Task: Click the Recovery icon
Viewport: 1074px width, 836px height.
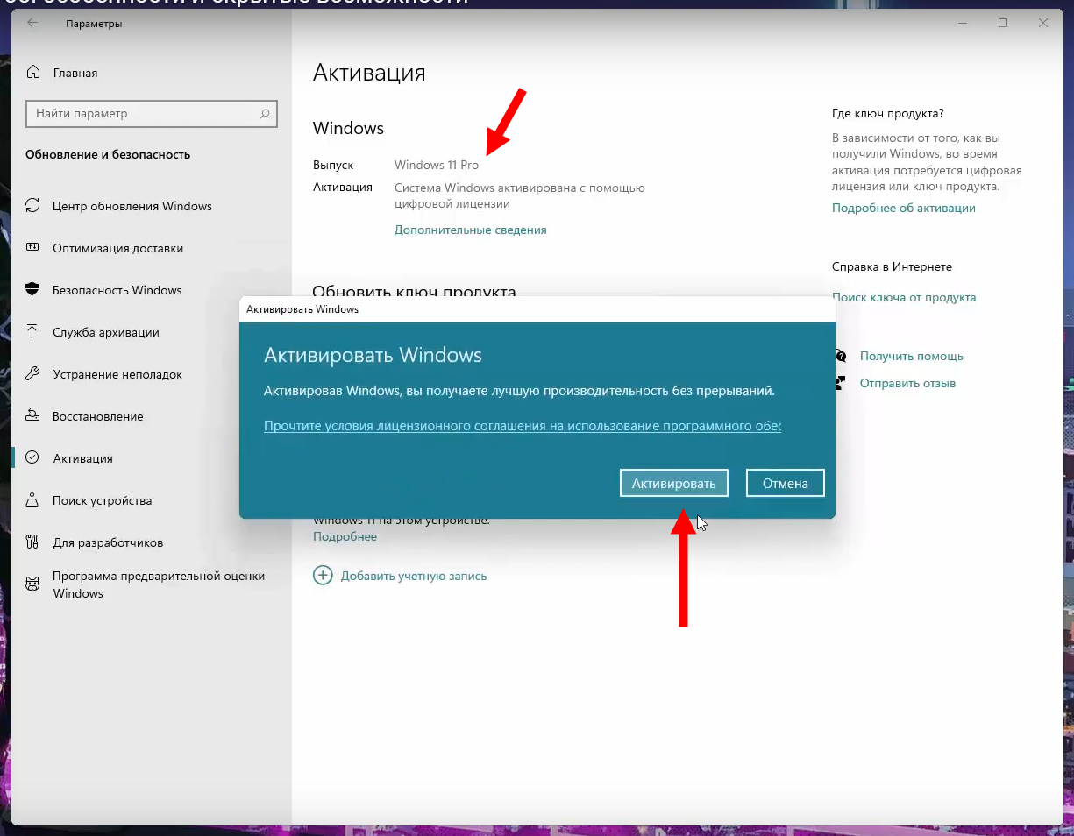Action: point(32,416)
